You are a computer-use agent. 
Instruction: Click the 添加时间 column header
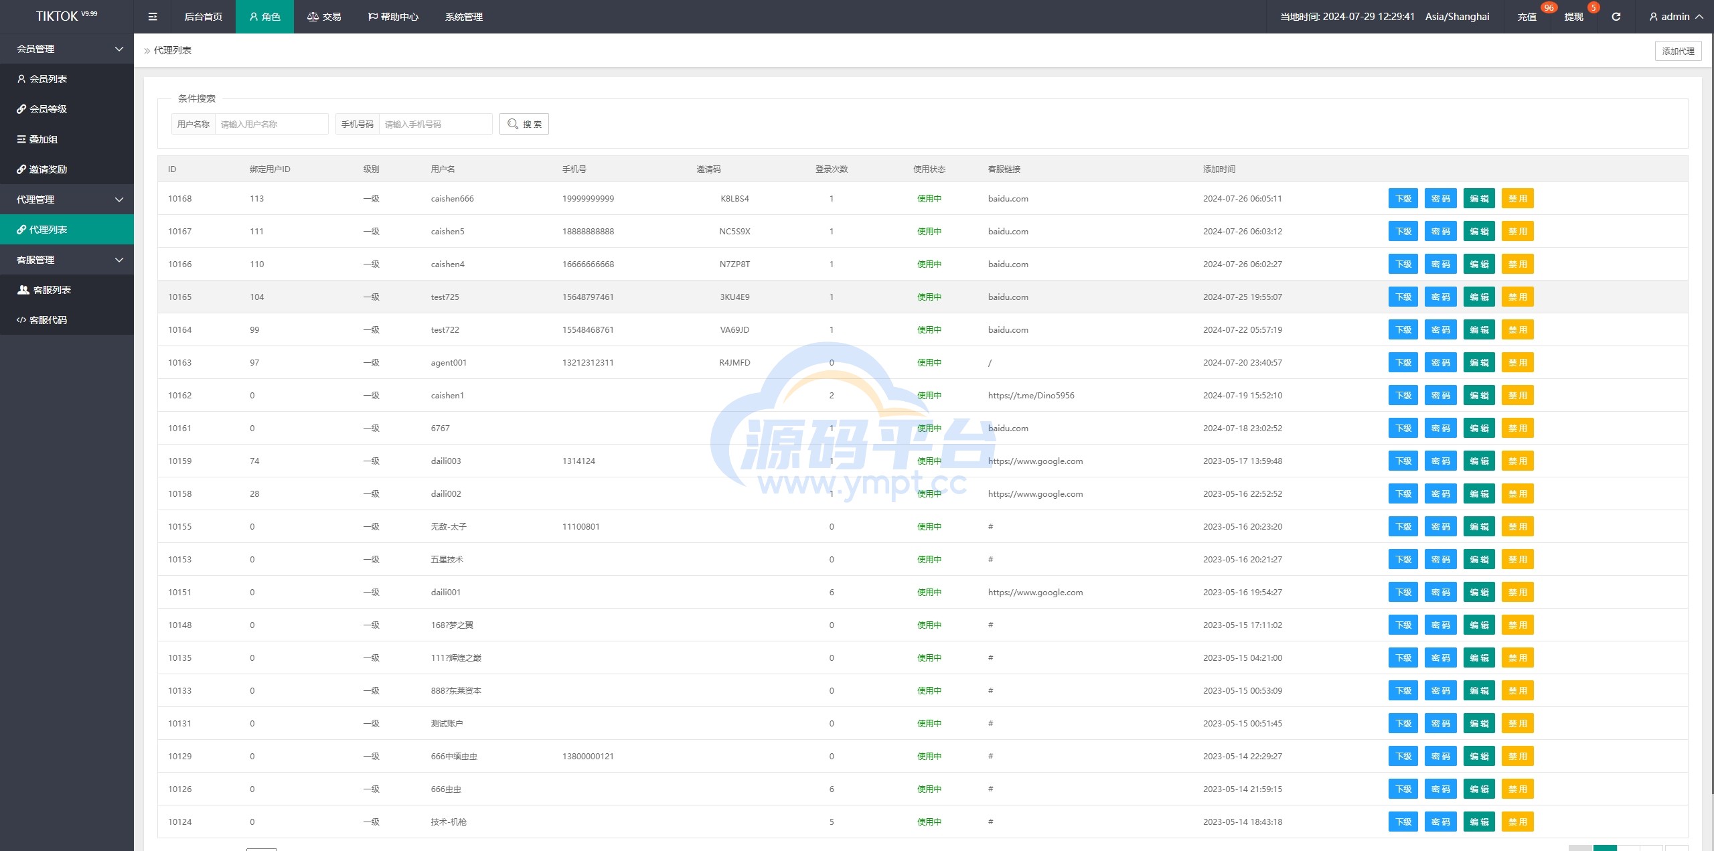coord(1219,169)
